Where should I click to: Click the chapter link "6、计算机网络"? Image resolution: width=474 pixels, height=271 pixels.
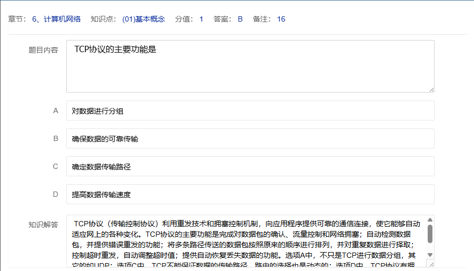click(56, 19)
